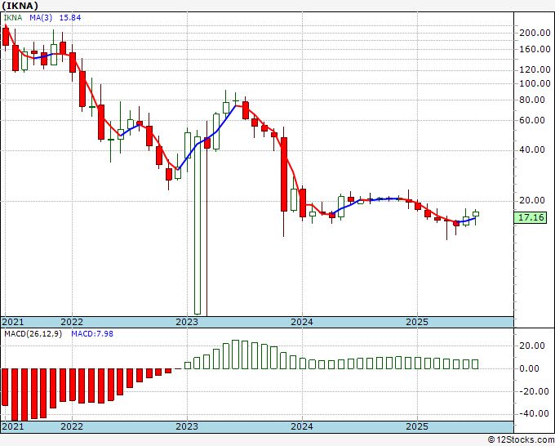Click 2023 on the price chart timeline
Screen dimensions: 555x446
[187, 322]
